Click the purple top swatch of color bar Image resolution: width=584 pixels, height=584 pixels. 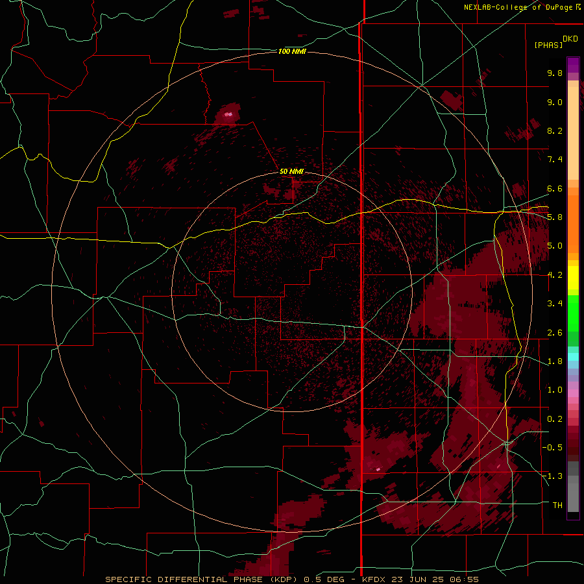[573, 65]
